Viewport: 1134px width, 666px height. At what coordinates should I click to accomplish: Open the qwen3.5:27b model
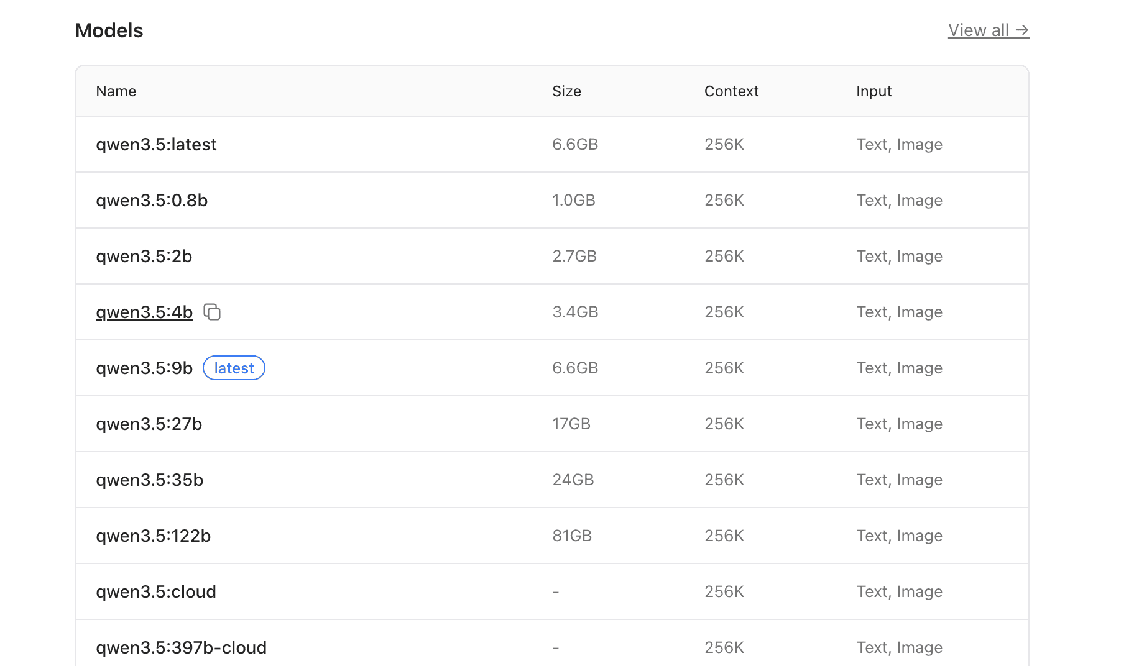149,424
